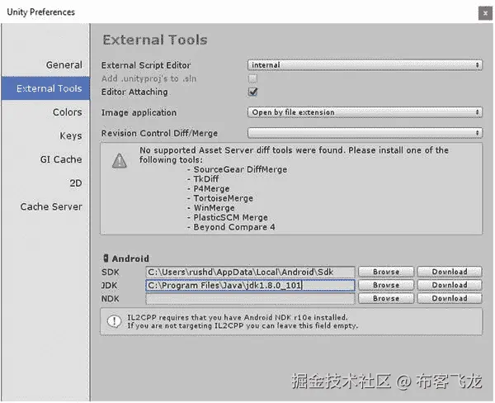Click the 'External Tools' page heading
495x403 pixels.
(x=155, y=40)
